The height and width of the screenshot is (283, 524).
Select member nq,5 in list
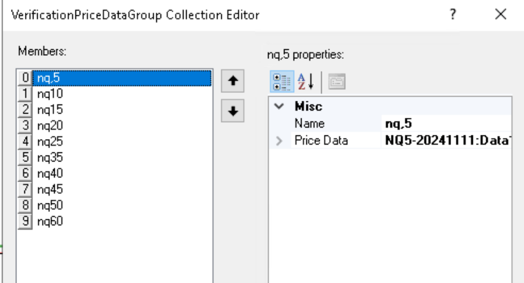coord(49,78)
